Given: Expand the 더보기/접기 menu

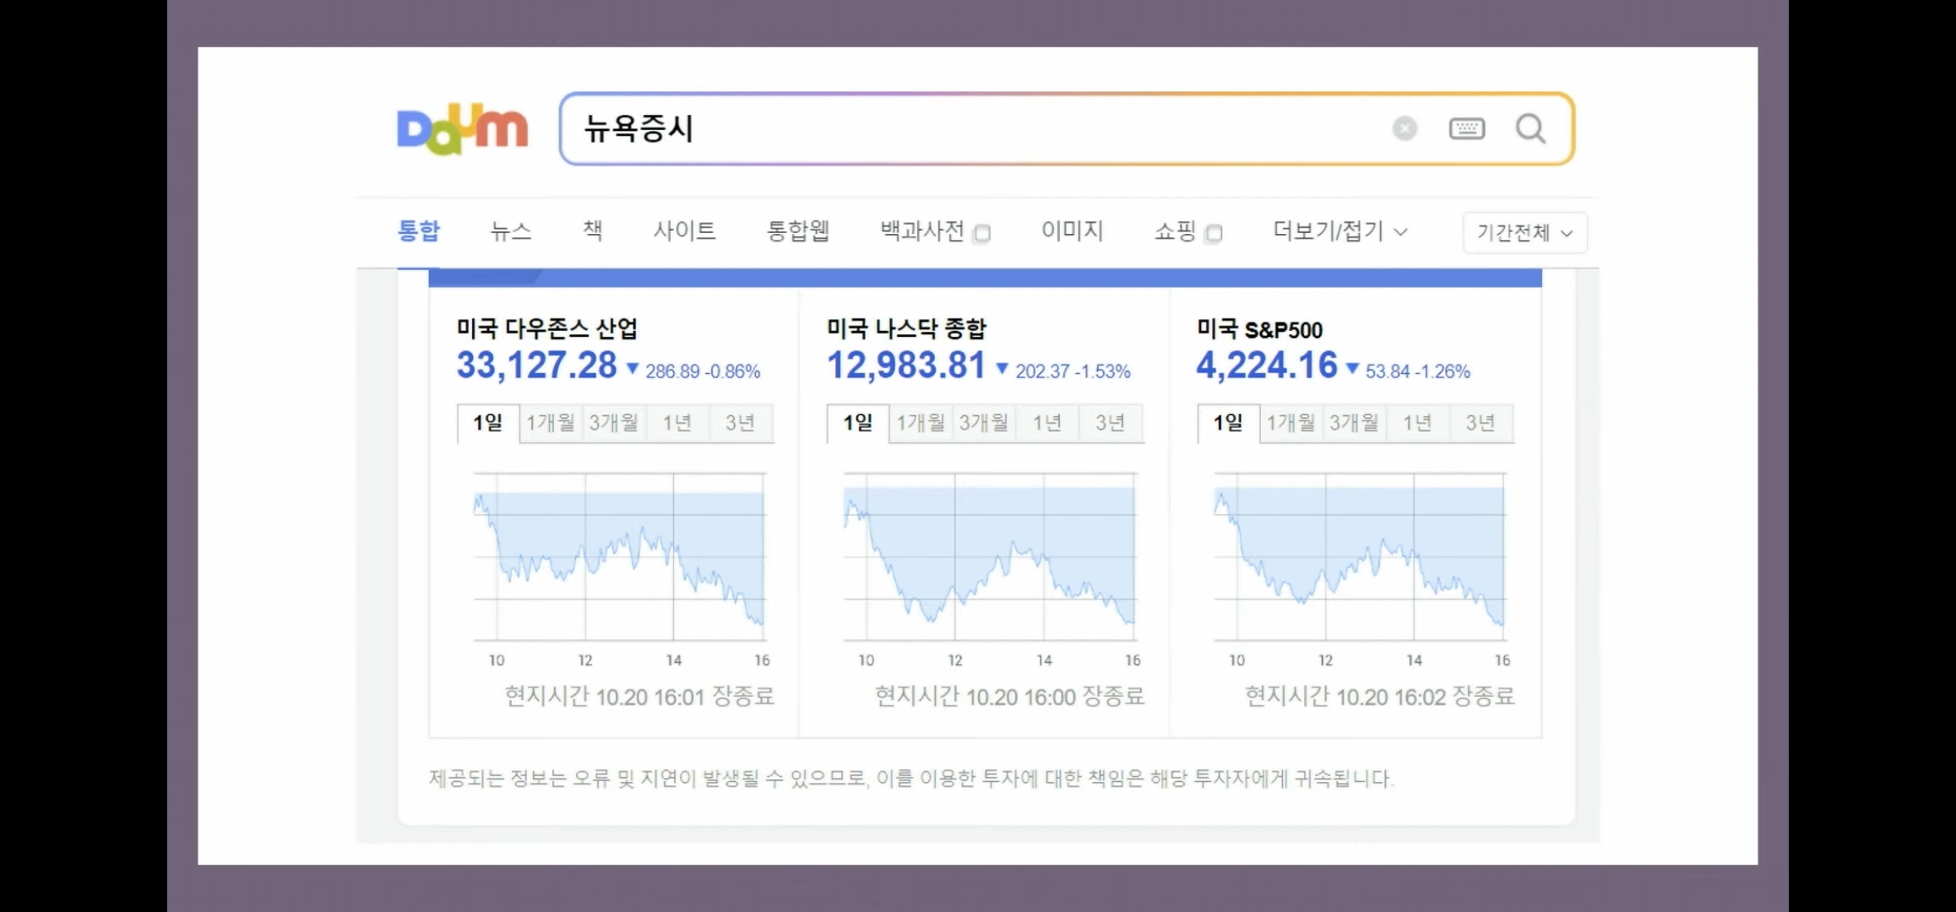Looking at the screenshot, I should click(x=1340, y=231).
